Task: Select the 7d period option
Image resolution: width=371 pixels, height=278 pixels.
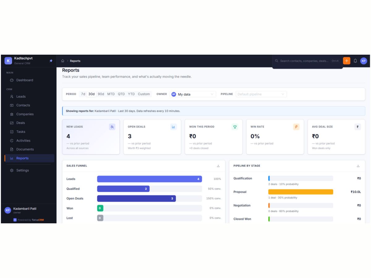Action: click(83, 94)
